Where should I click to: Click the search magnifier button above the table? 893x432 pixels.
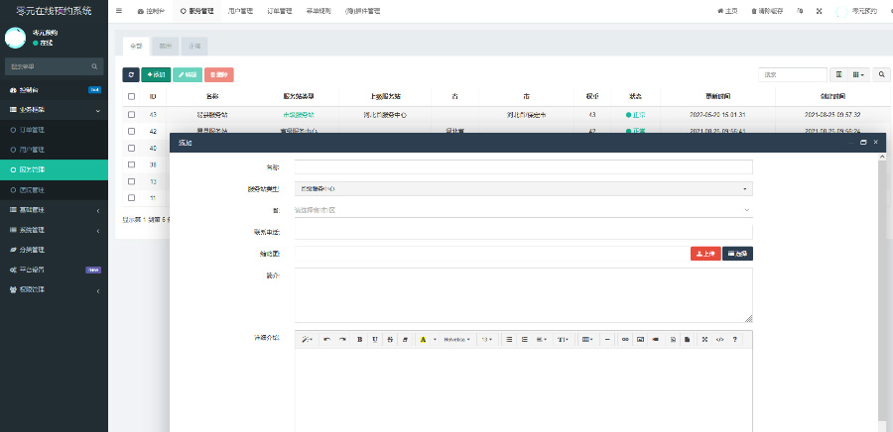coord(882,74)
